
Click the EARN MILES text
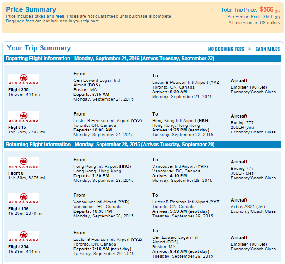[267, 49]
